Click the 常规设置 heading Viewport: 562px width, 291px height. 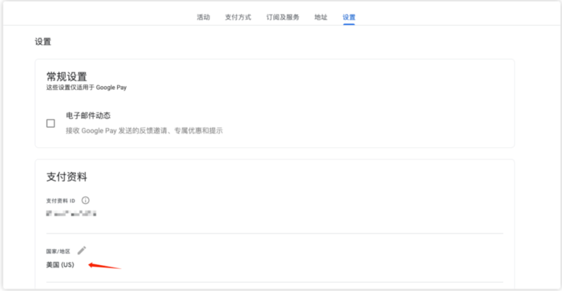[x=66, y=77]
